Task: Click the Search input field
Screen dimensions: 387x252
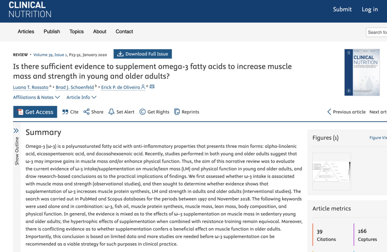Action: pos(377,32)
